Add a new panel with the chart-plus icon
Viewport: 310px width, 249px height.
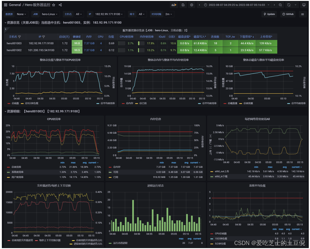point(174,5)
